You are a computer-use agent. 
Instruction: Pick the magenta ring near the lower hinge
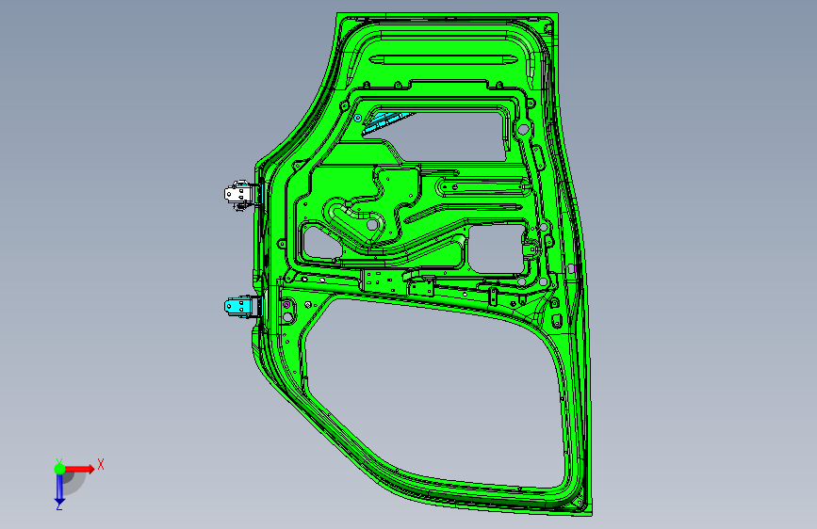[286, 305]
